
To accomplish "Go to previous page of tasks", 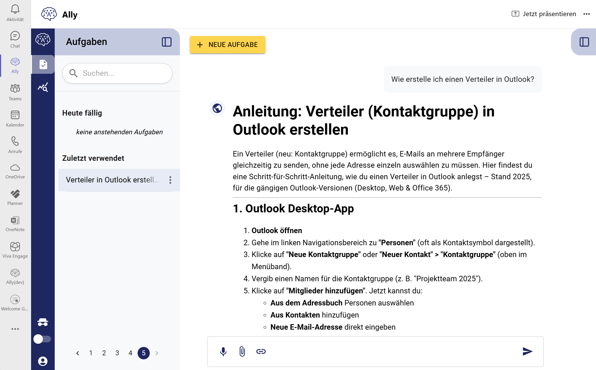I will [x=77, y=353].
